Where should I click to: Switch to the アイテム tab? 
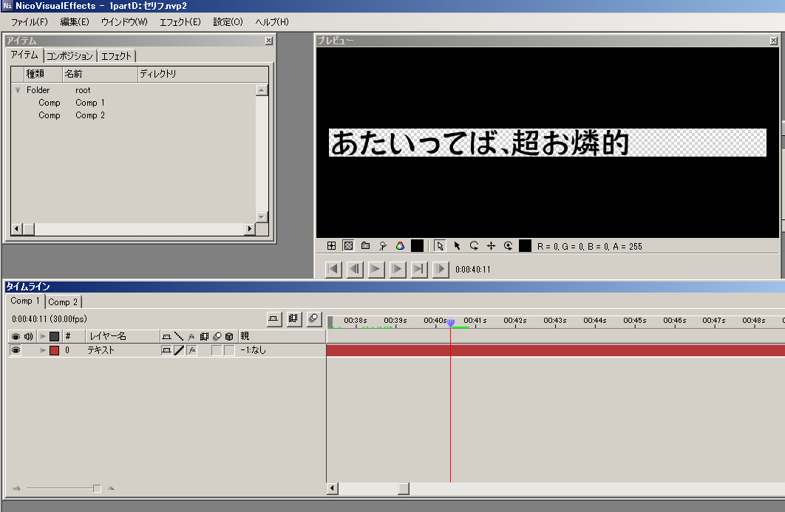pyautogui.click(x=24, y=55)
